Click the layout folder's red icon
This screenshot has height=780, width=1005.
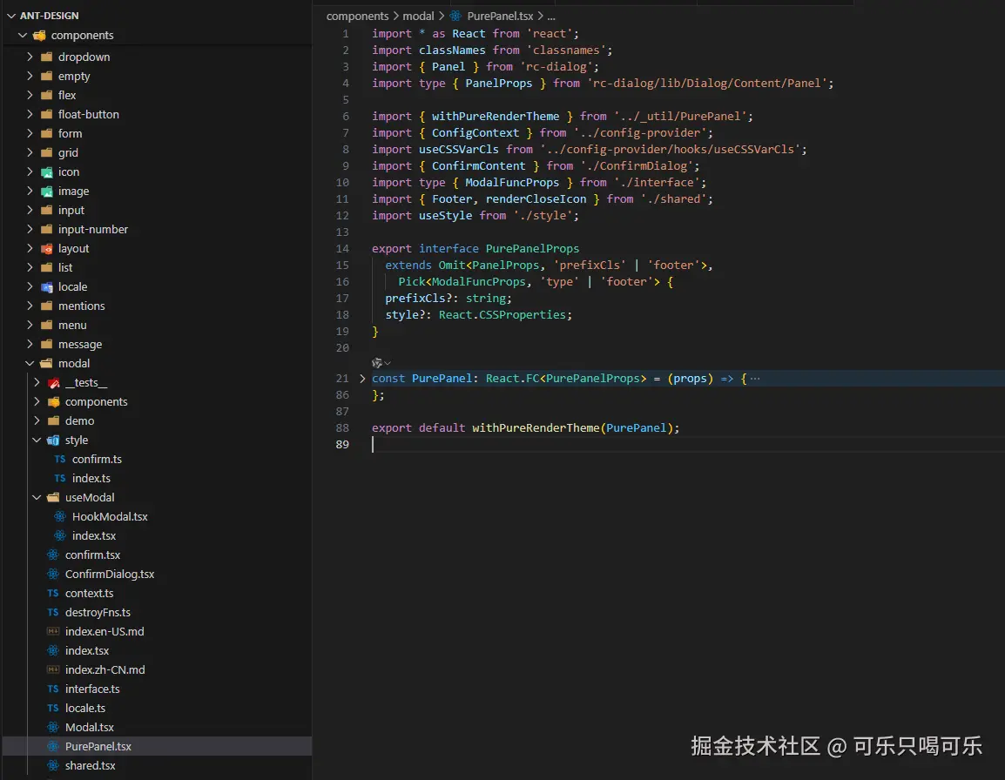coord(47,249)
